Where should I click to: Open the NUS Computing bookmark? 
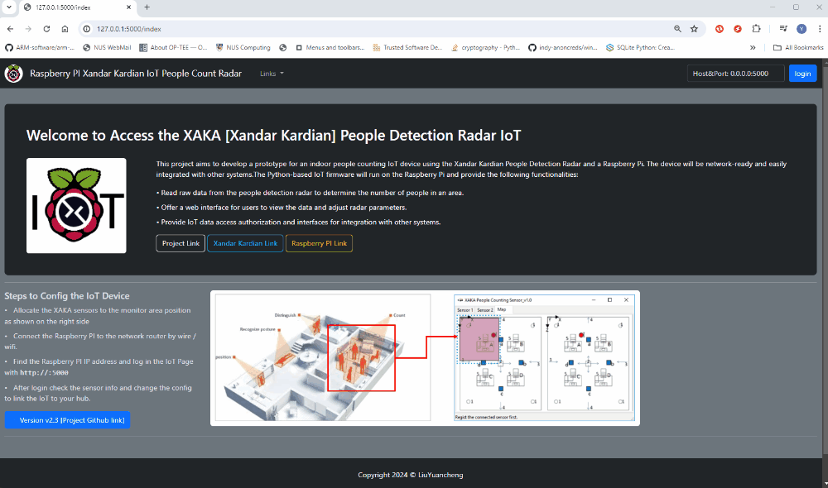tap(243, 47)
